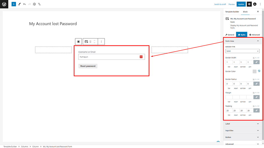Open the document details info icon
Viewport: 264px width, 148px height.
click(x=34, y=4)
